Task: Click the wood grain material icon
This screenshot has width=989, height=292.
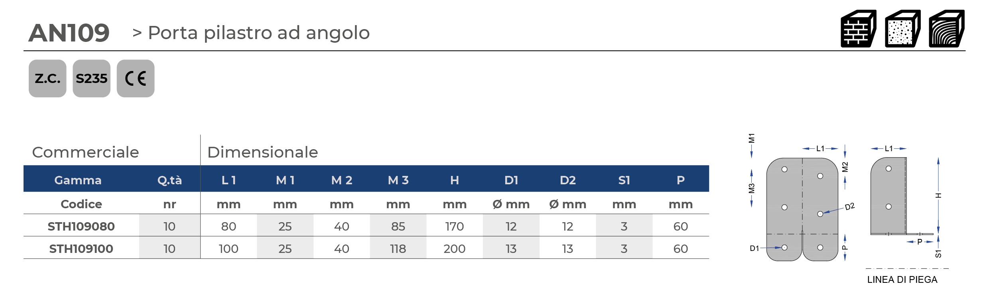Action: (946, 29)
